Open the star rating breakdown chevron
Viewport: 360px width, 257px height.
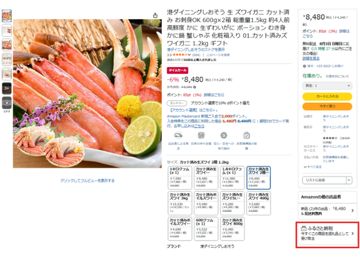[x=189, y=55]
